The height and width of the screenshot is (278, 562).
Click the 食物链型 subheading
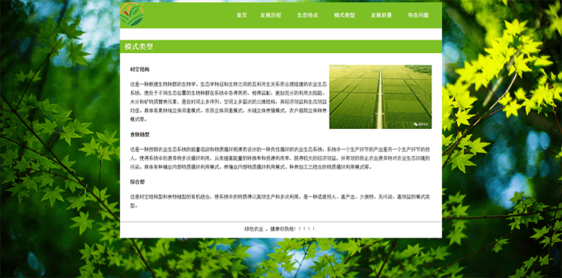click(x=140, y=135)
